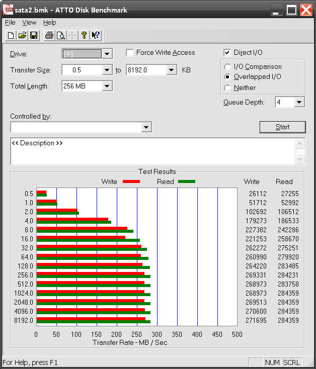The height and width of the screenshot is (369, 316).
Task: Expand the Transfer Size start dropdown showing 0.5
Action: tap(107, 70)
